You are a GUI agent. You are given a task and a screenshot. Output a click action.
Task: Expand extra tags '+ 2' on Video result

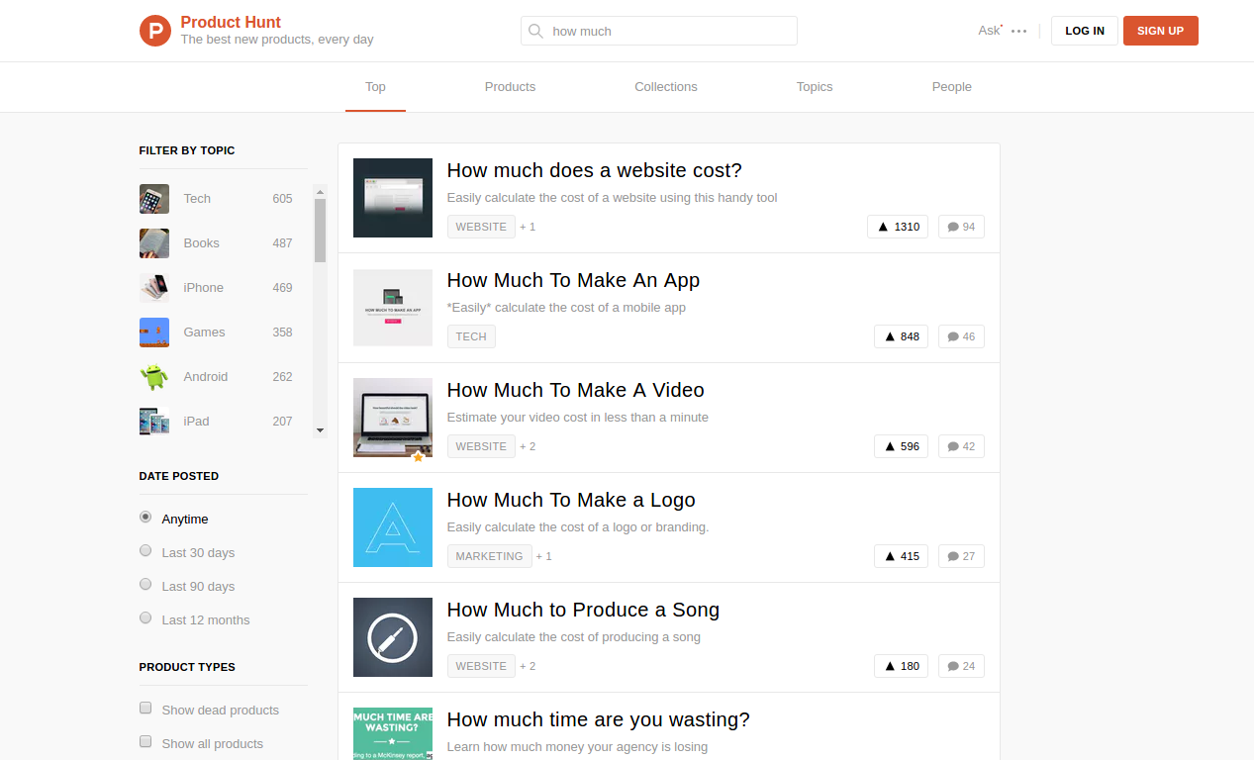coord(528,446)
